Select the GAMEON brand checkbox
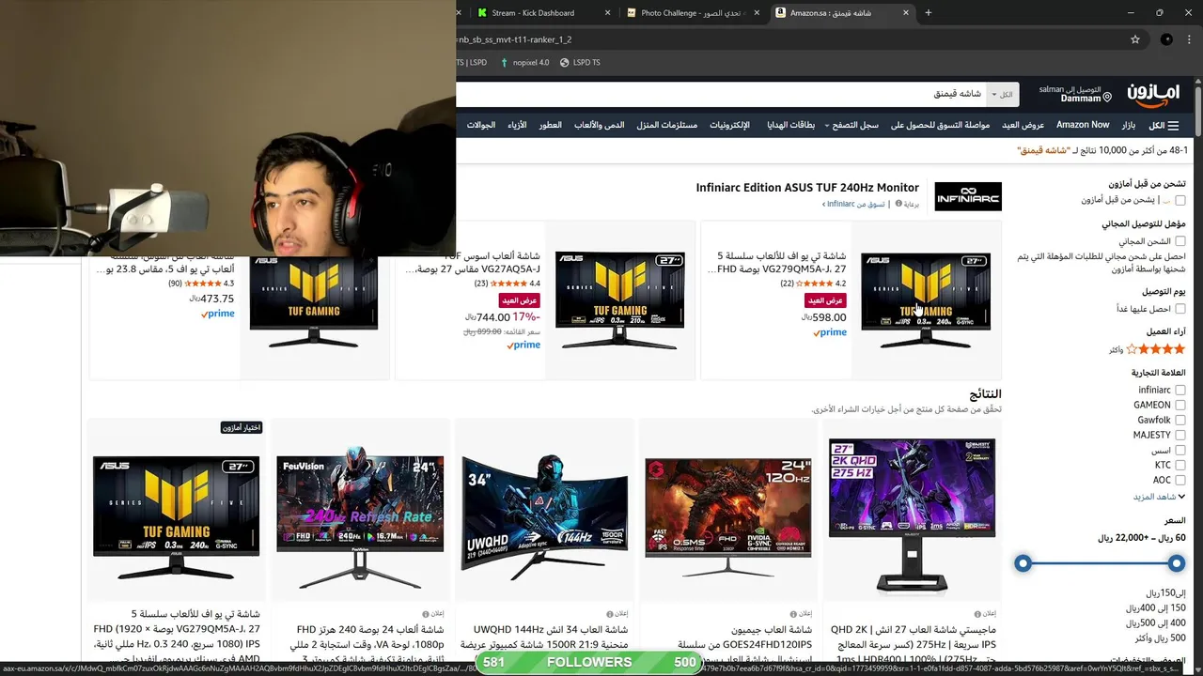Viewport: 1203px width, 676px height. [x=1180, y=405]
